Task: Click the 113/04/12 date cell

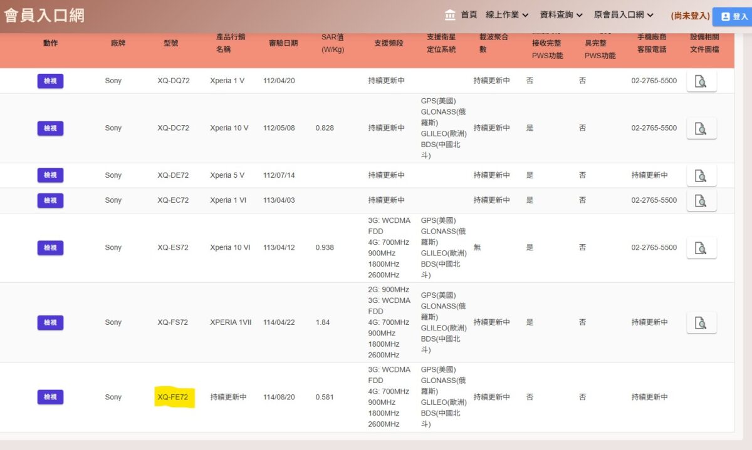Action: coord(279,248)
